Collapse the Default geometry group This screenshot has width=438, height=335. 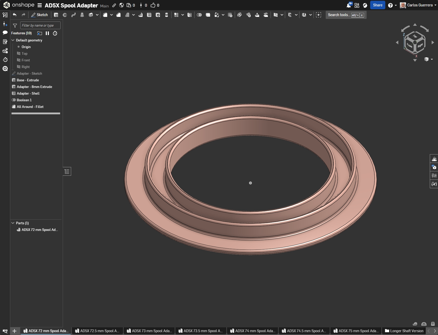[13, 40]
